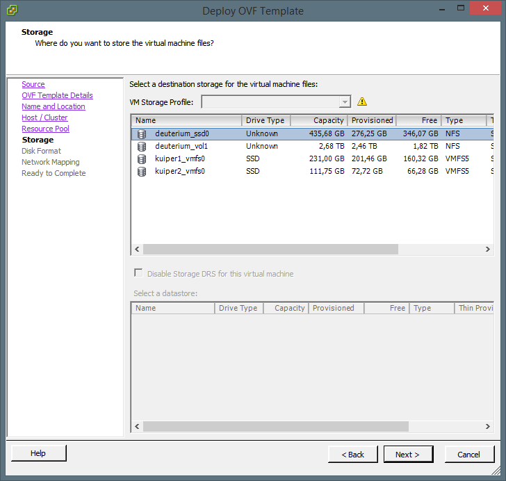Open the VM Storage Profile dropdown
This screenshot has height=481, width=506.
tap(345, 102)
